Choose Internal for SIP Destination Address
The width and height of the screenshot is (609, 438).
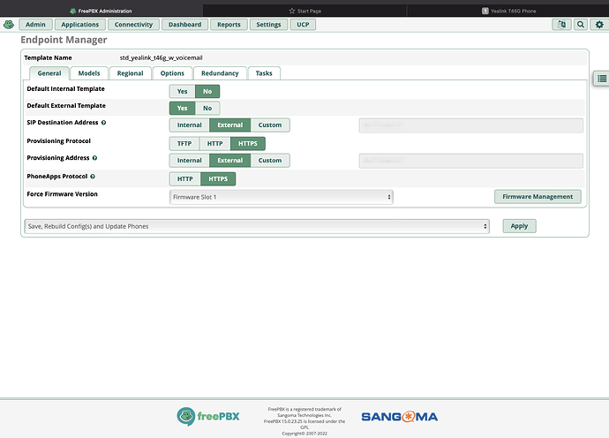pos(190,125)
